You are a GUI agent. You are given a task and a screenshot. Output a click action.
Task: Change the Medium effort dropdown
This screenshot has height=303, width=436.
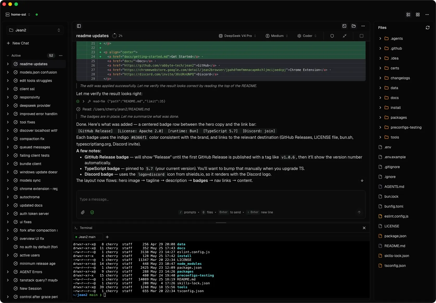tap(277, 36)
